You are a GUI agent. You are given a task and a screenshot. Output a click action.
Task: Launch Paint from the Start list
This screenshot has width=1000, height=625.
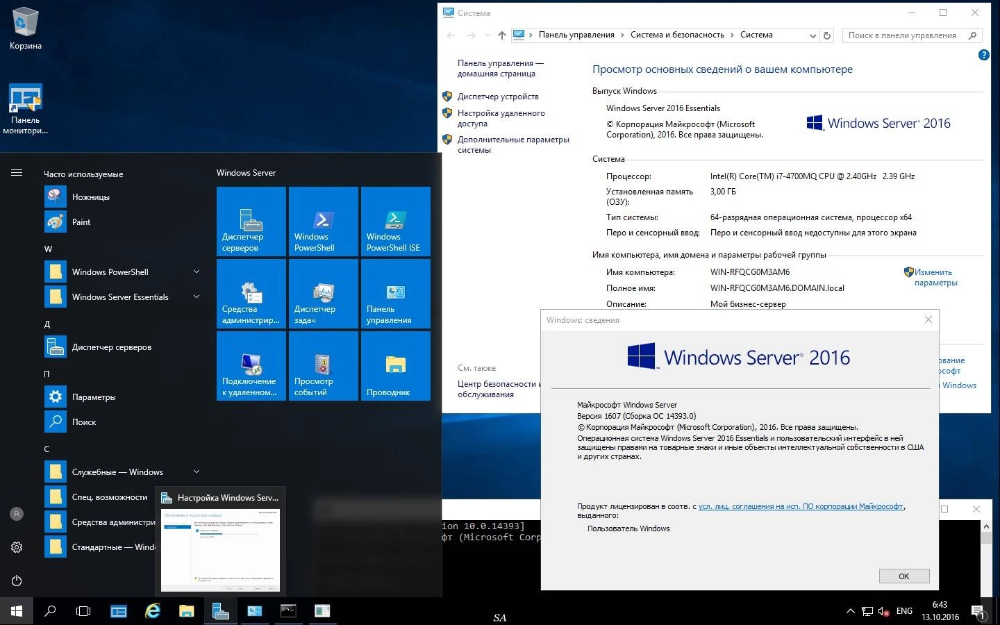[124, 222]
